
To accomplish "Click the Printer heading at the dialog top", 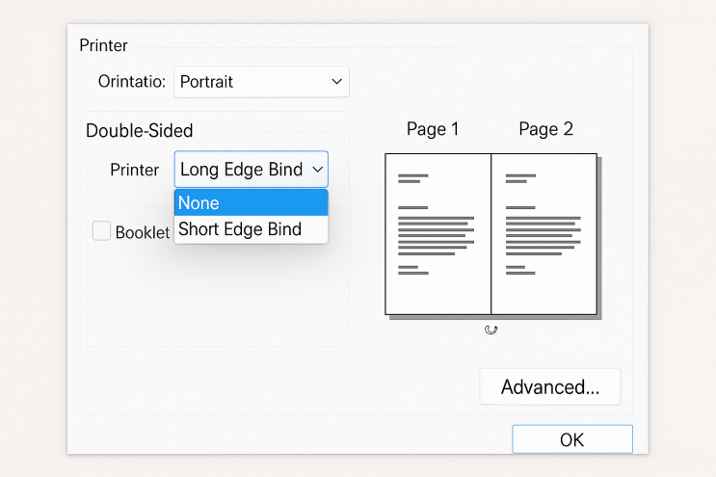I will [103, 45].
